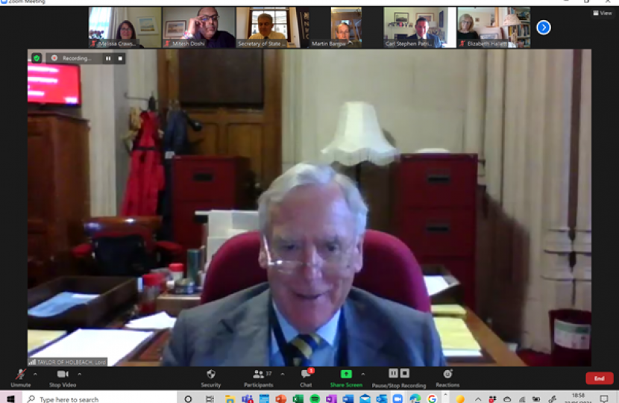Screen dimensions: 619x403
Task: Expand audio options arrow beside Unmute
Action: 35,373
